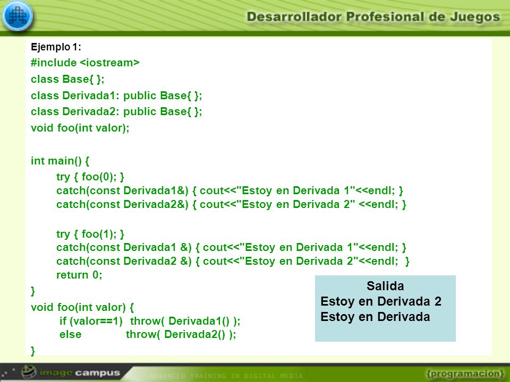Click the 'image campus' footer text
The height and width of the screenshot is (382, 510).
(80, 373)
